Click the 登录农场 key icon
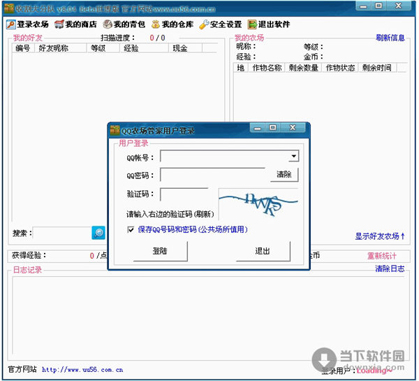 [11, 24]
